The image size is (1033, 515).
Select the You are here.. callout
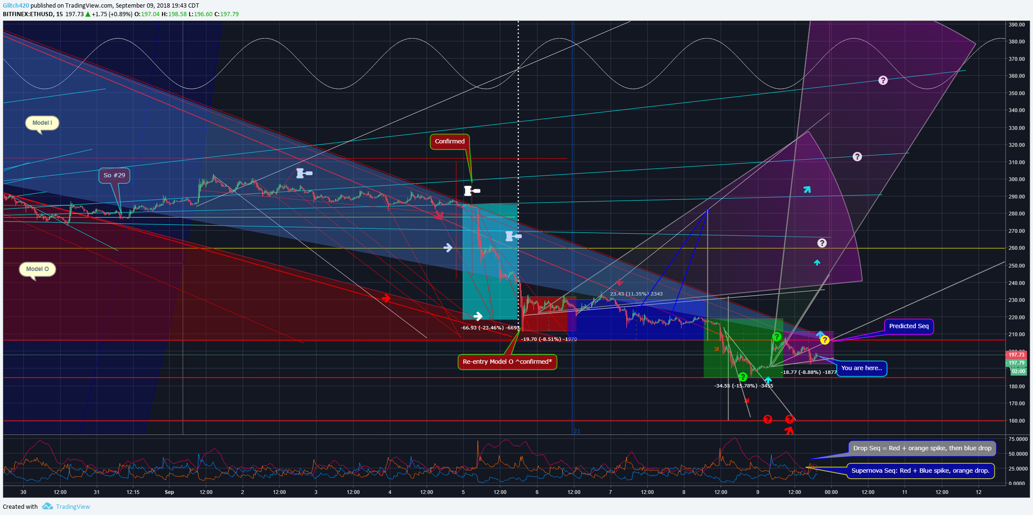point(861,368)
